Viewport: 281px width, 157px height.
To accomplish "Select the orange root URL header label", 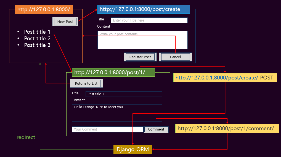I will click(44, 10).
